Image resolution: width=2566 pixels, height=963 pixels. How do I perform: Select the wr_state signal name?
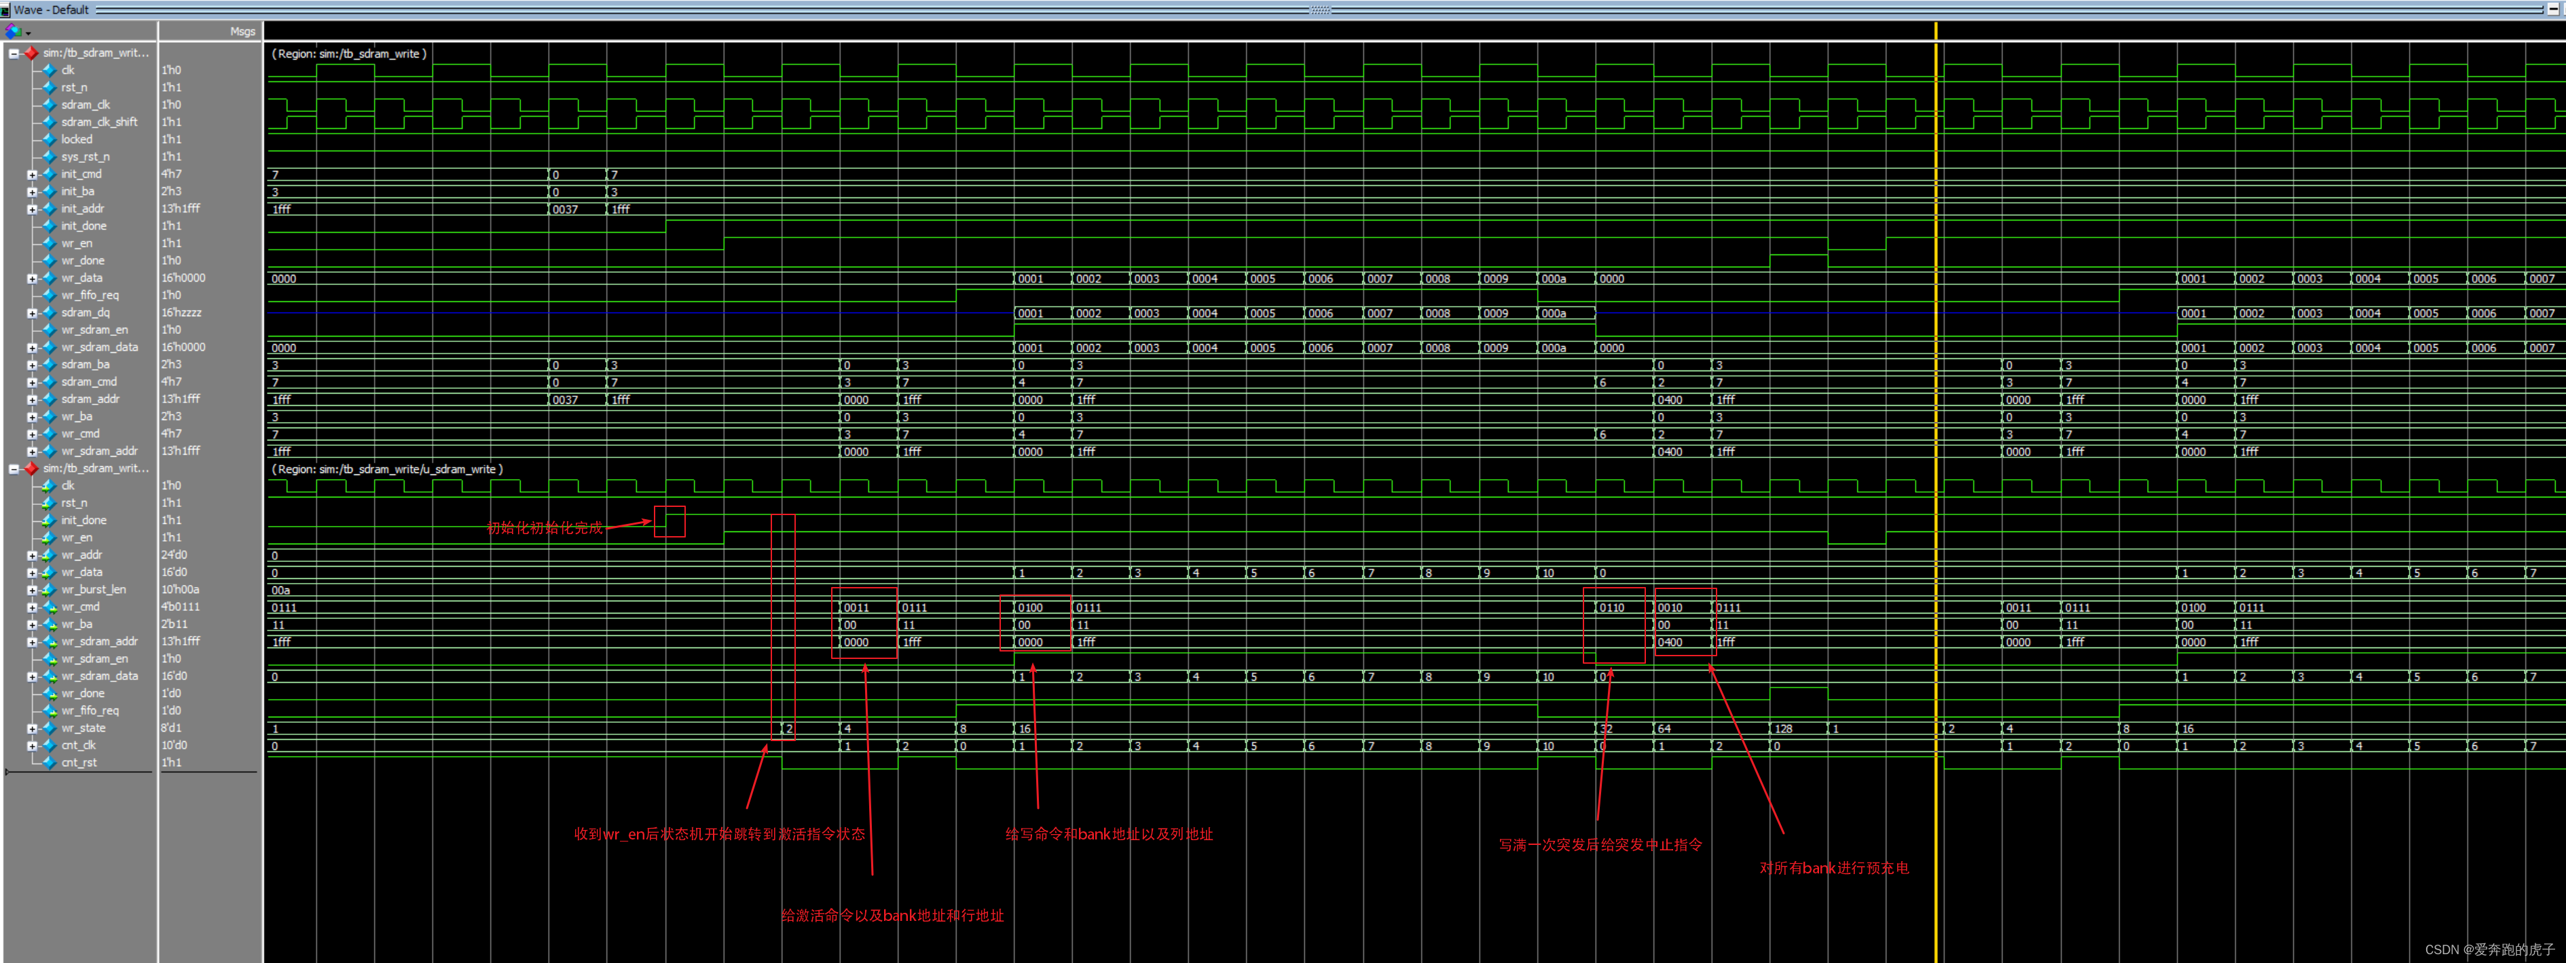pos(84,728)
